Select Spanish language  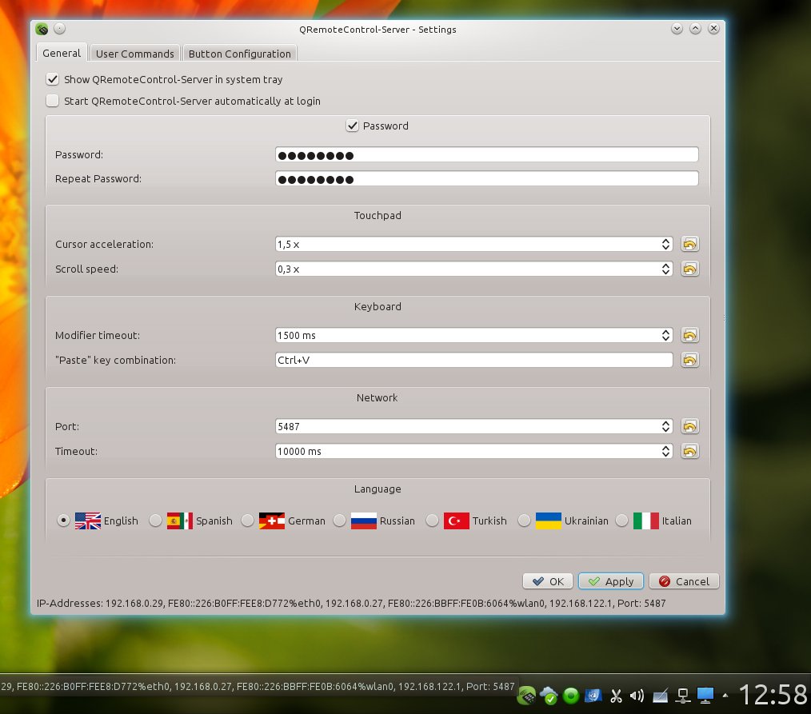(155, 521)
